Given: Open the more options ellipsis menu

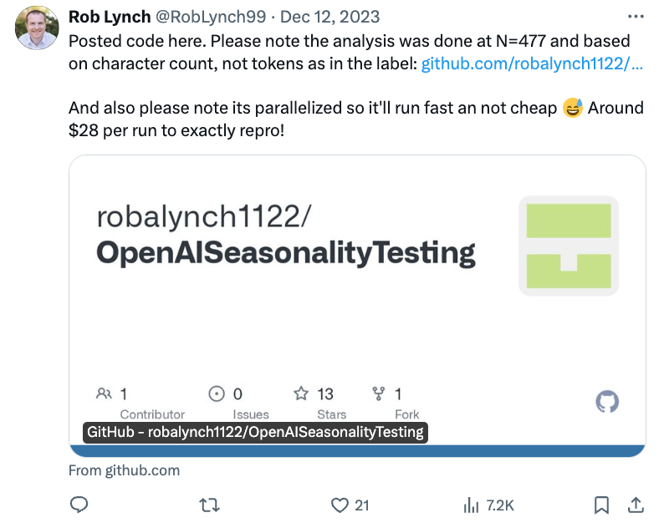Looking at the screenshot, I should pos(636,16).
